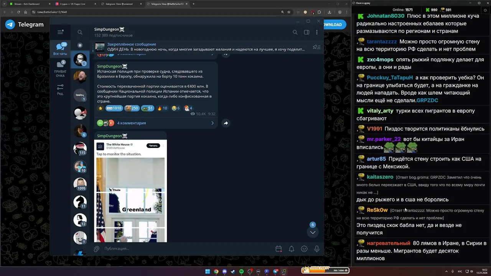Image resolution: width=491 pixels, height=276 pixels.
Task: Open Discord from the taskbar
Action: (x=224, y=271)
